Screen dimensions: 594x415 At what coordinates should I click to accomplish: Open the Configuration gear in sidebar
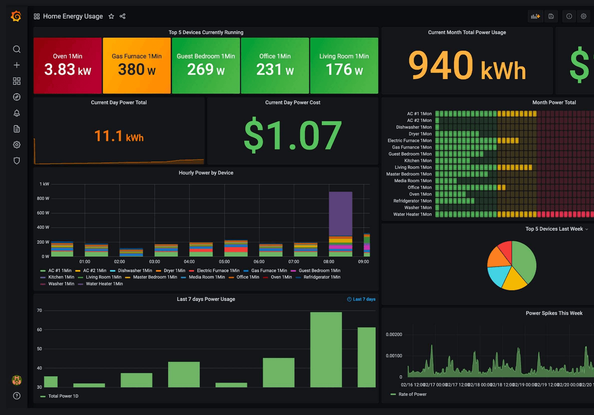[17, 145]
